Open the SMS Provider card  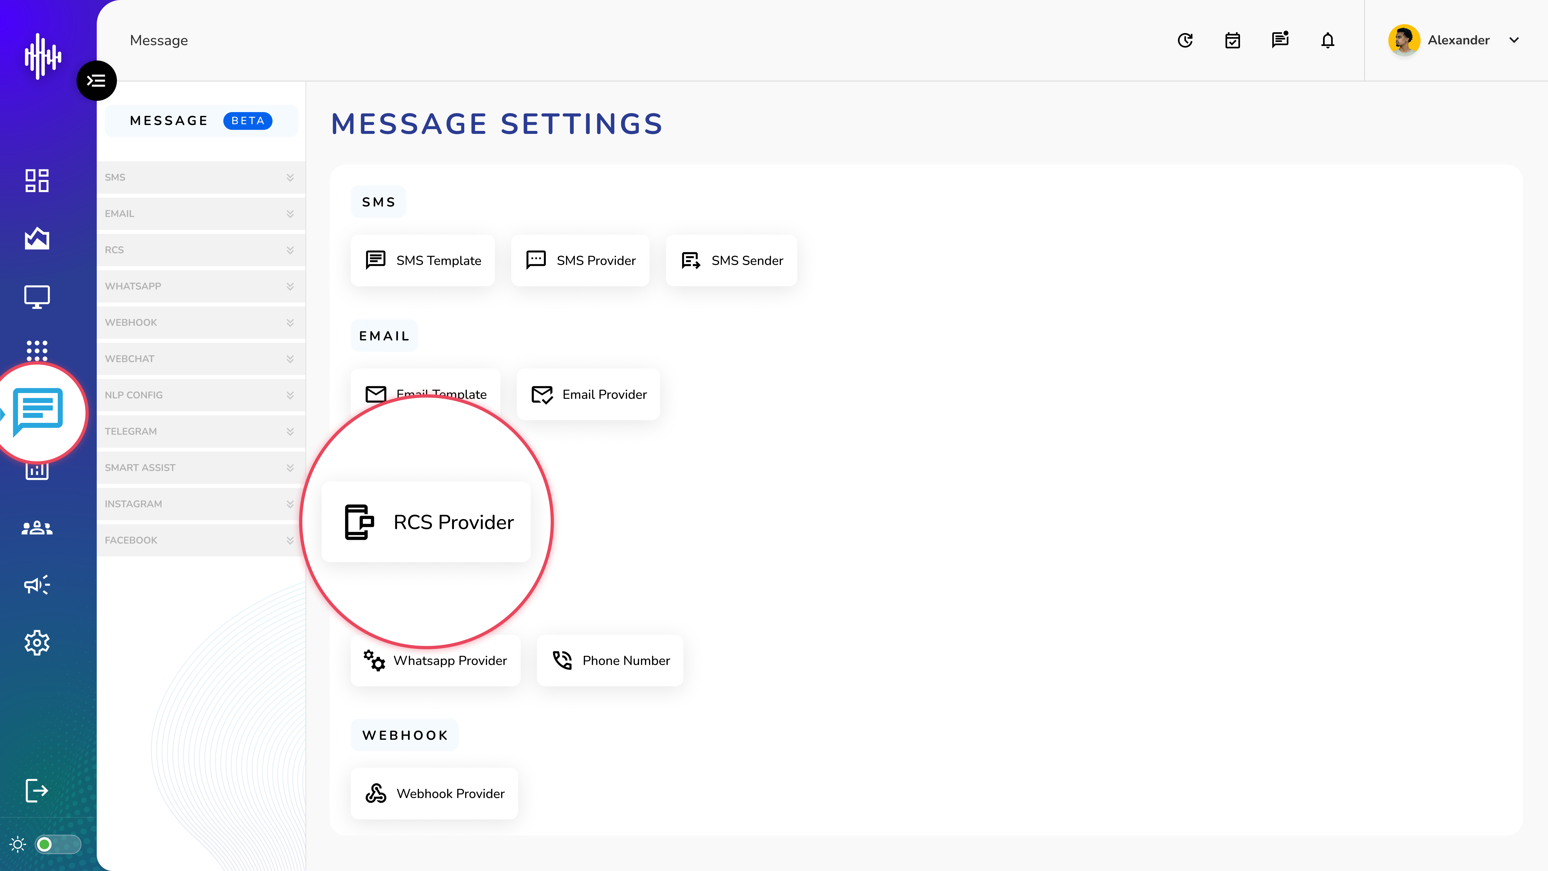click(580, 260)
